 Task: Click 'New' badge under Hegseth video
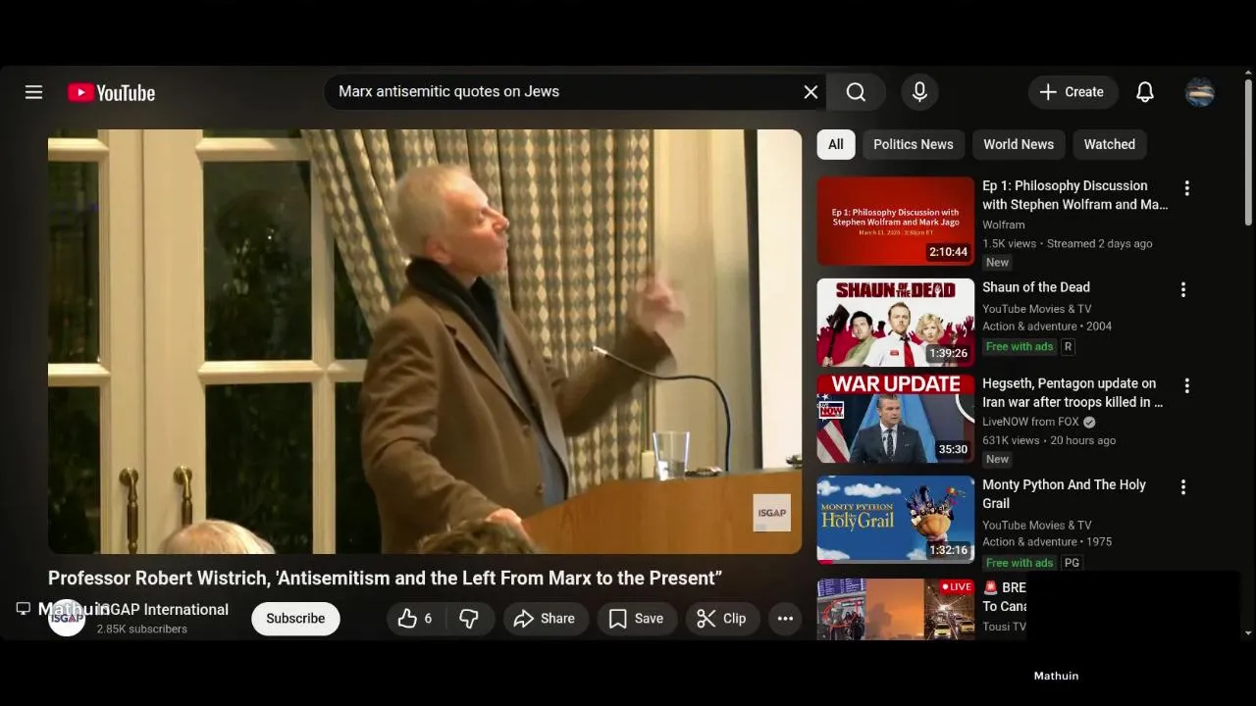pos(997,459)
